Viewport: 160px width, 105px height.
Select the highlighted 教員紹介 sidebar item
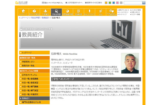(x=34, y=98)
